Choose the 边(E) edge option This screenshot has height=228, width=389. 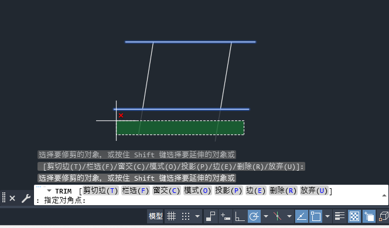coord(256,191)
